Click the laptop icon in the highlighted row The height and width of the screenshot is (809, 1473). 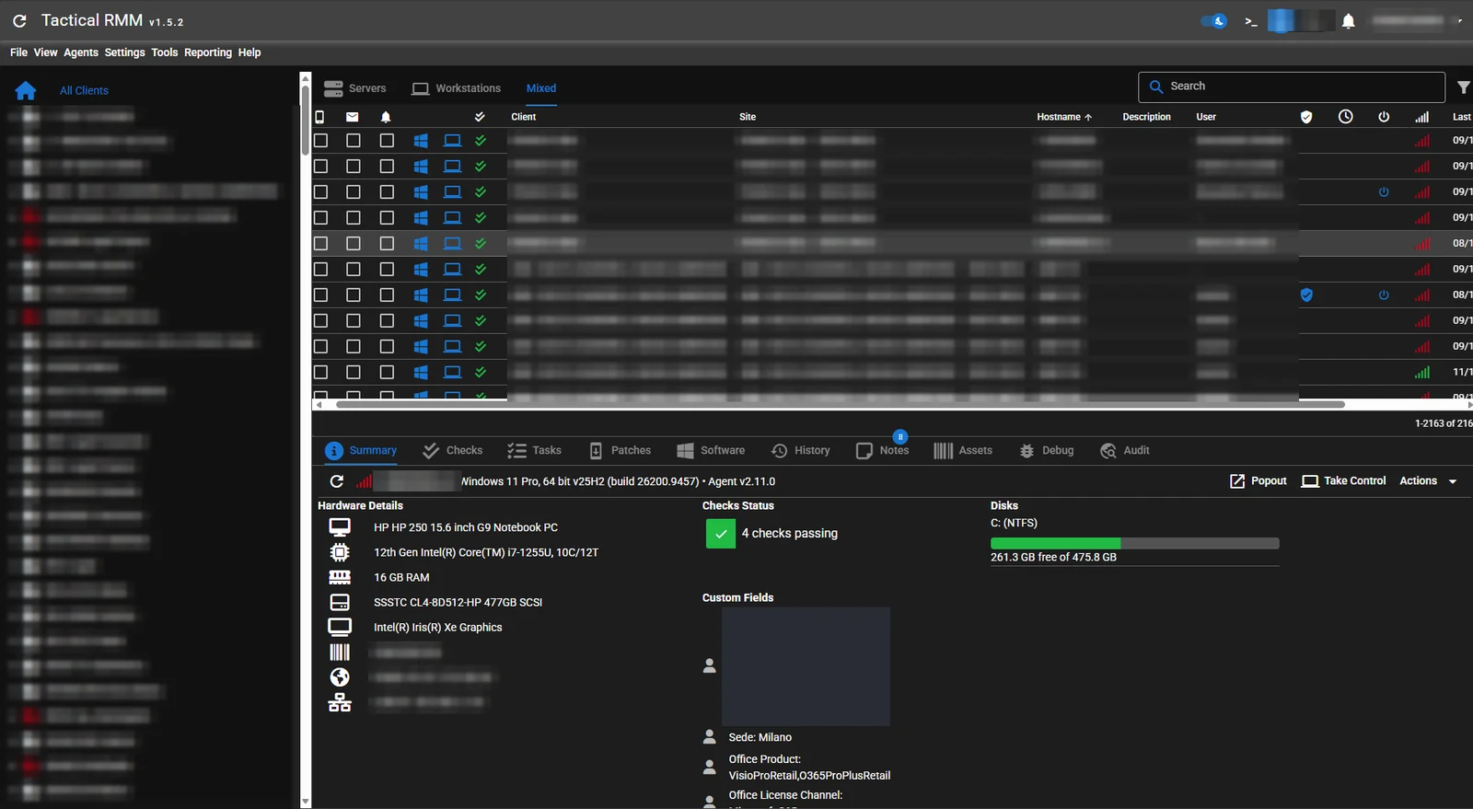point(452,244)
